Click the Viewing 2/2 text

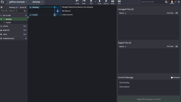[14, 7]
